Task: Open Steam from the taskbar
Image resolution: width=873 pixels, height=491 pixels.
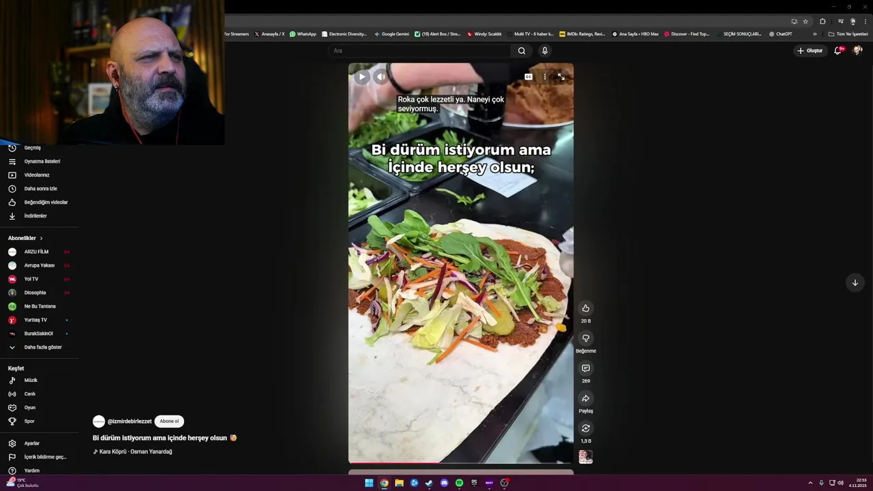Action: tap(429, 483)
